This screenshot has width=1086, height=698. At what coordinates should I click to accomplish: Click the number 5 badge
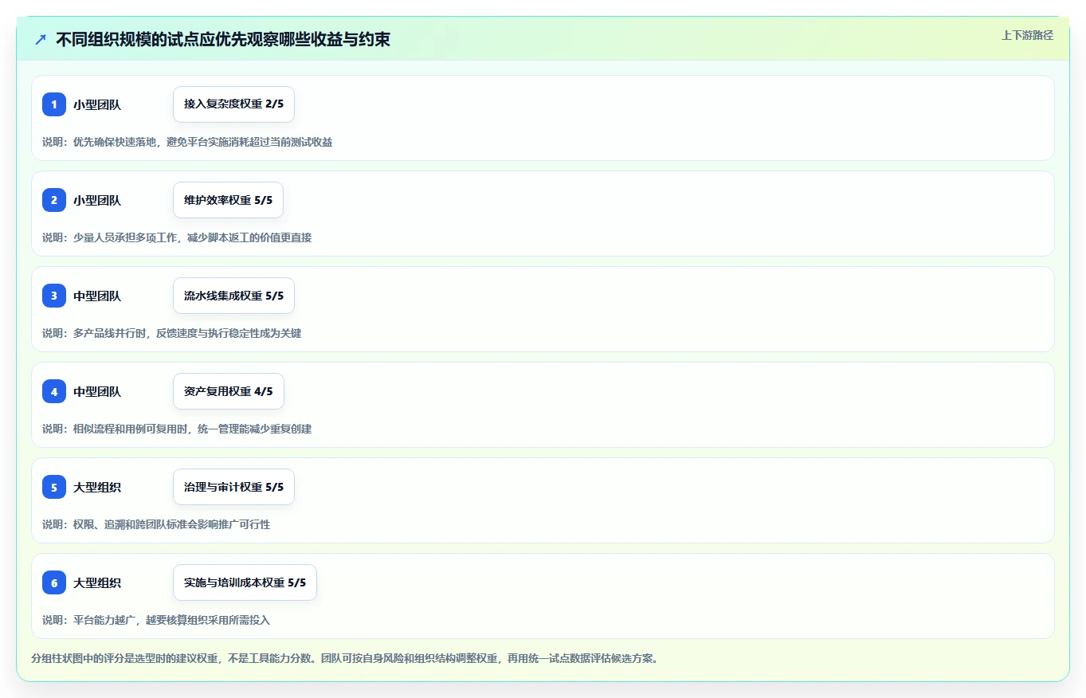tap(54, 487)
